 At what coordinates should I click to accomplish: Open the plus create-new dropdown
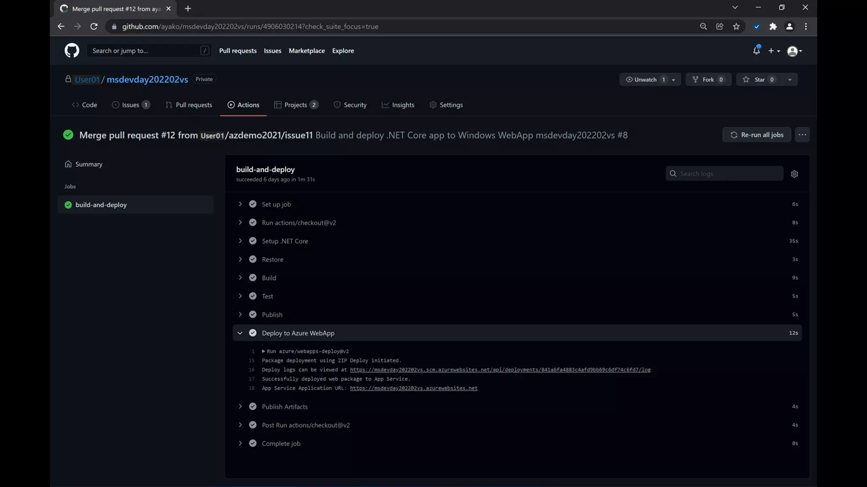773,51
